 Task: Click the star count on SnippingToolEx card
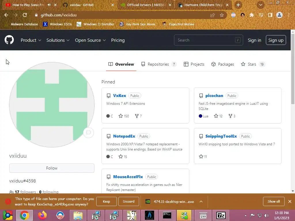(x=203, y=157)
